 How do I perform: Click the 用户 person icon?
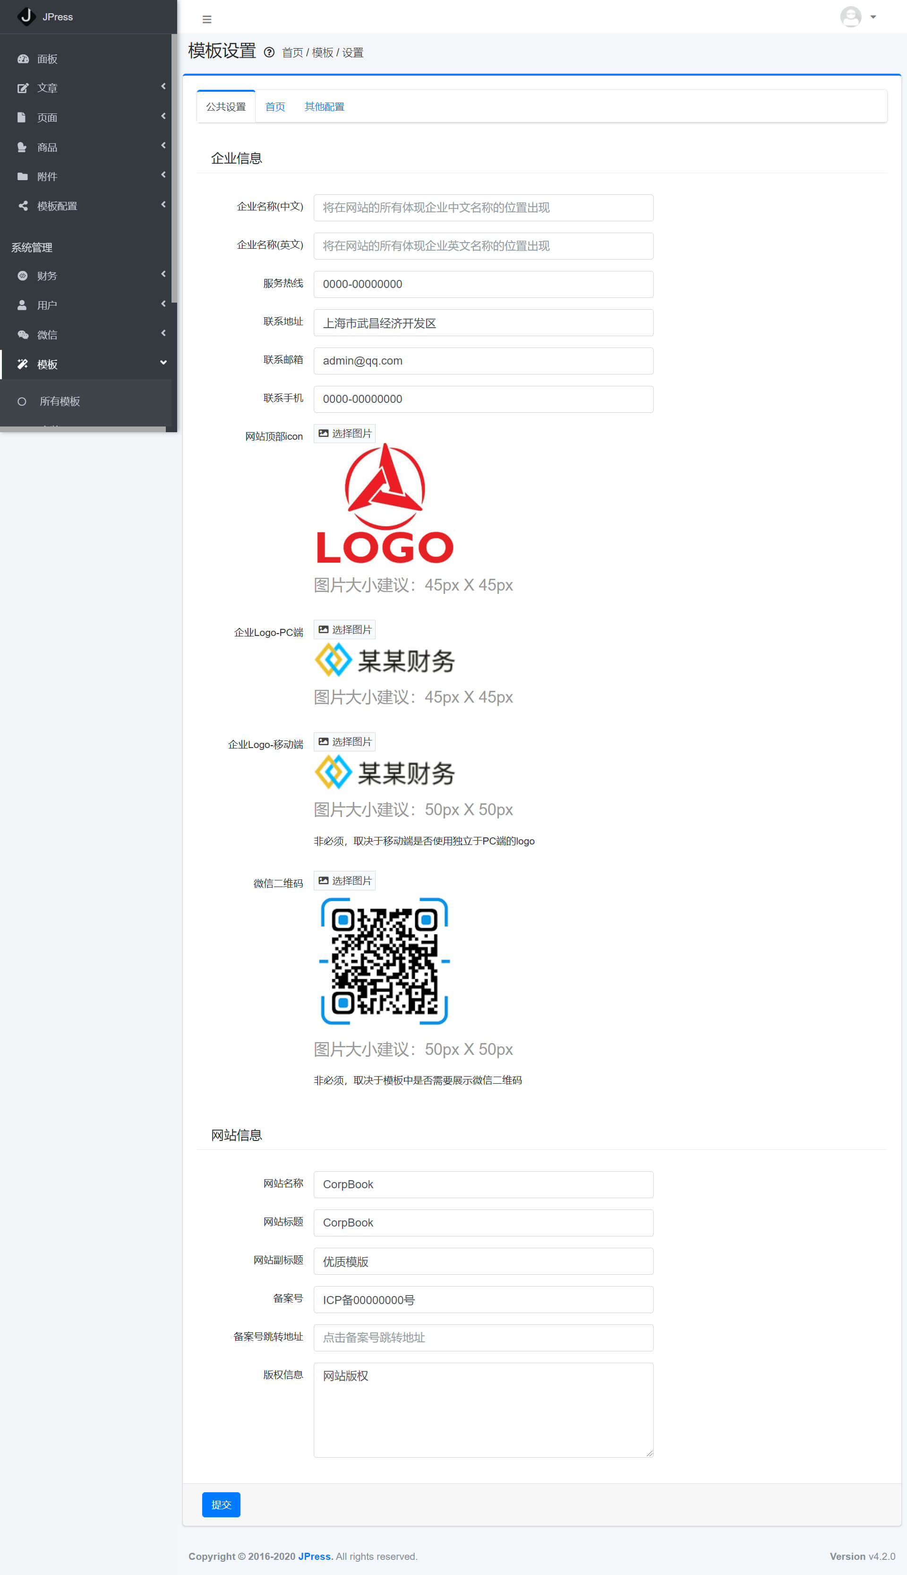22,305
